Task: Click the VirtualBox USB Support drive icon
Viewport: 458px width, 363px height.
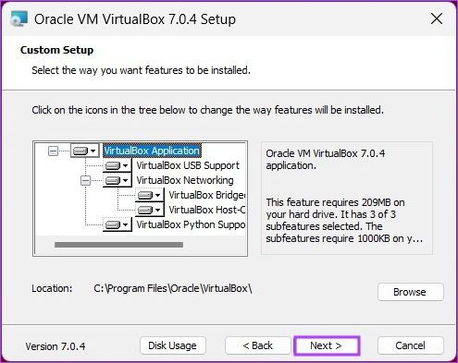Action: point(113,165)
